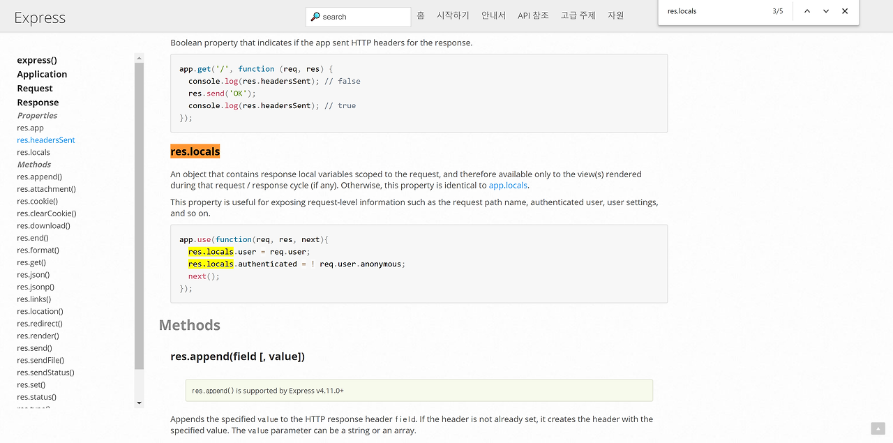Click the magnifier icon in search box

point(315,17)
